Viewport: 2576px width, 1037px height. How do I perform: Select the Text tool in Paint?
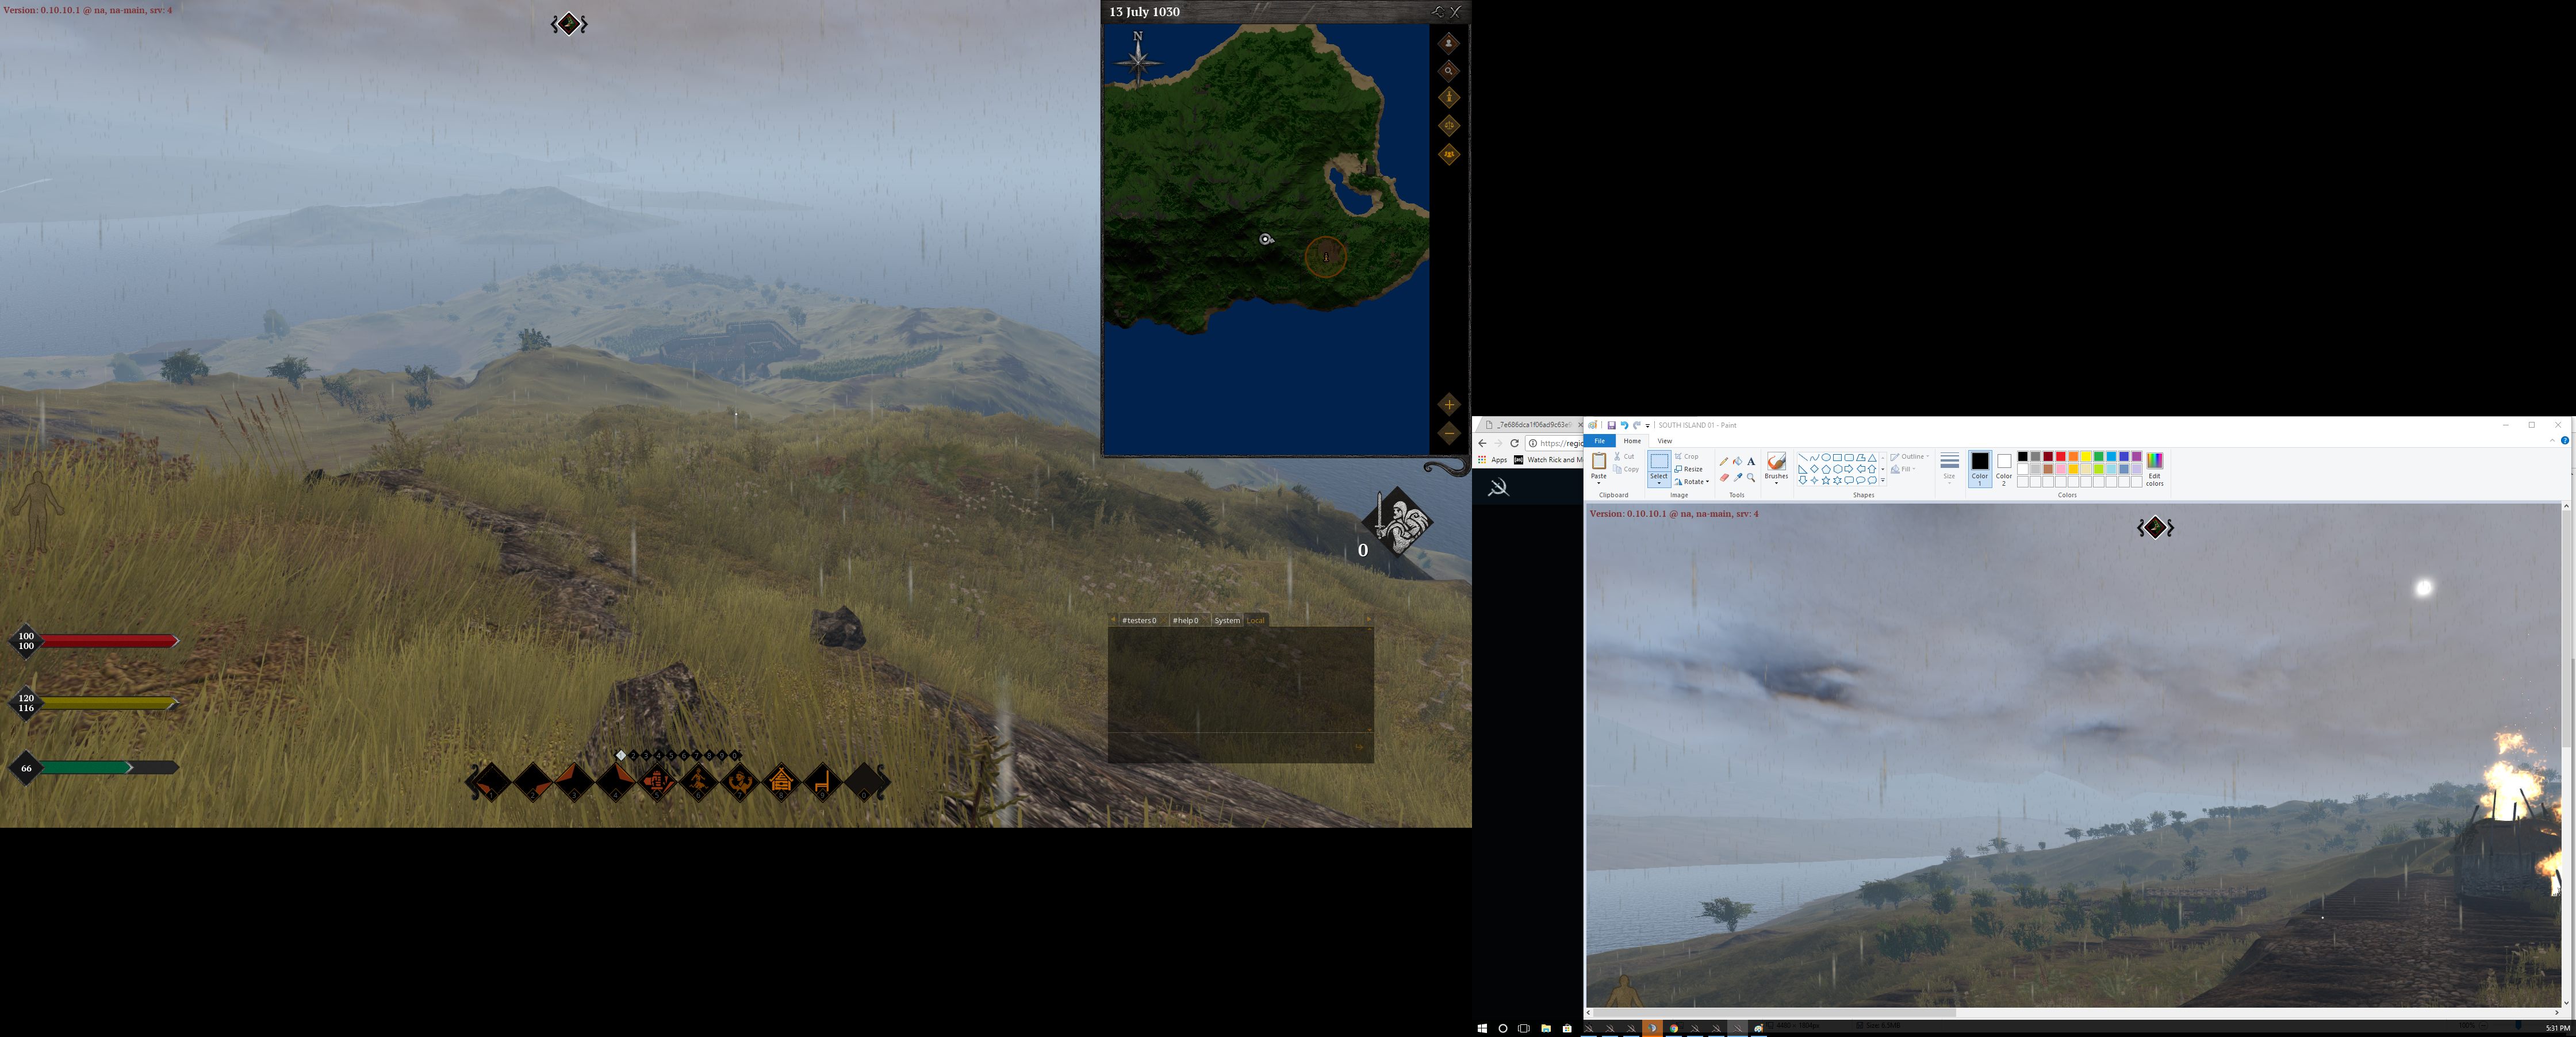(x=1751, y=461)
